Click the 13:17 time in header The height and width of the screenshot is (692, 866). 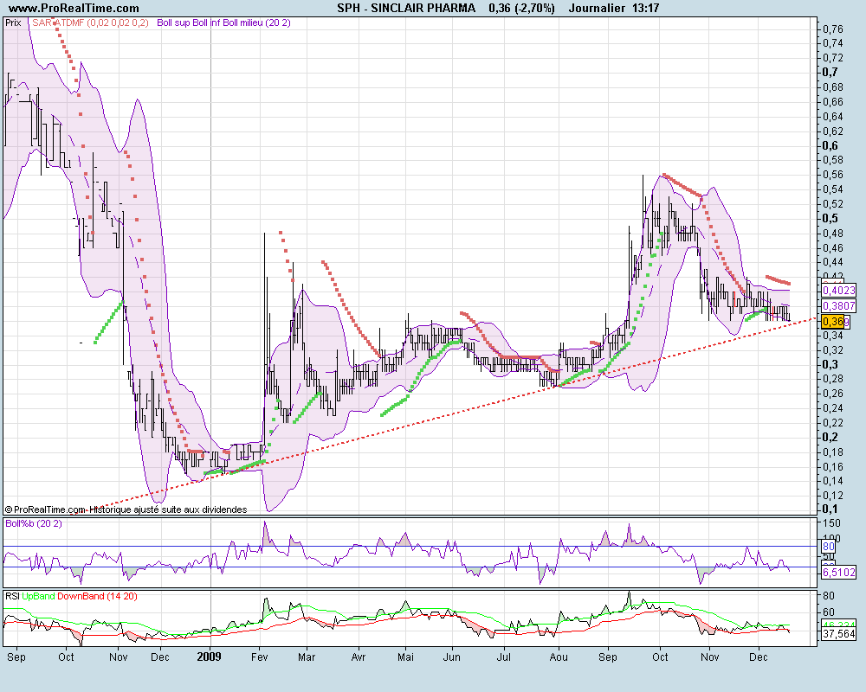point(645,9)
